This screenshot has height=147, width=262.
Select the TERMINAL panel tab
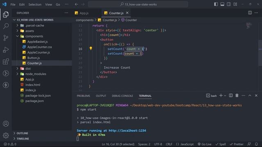145,96
